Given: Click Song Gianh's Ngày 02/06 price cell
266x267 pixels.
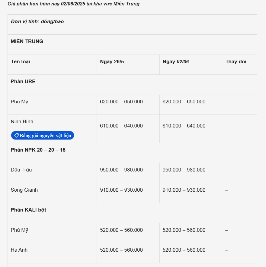Looking at the screenshot, I should pyautogui.click(x=184, y=190).
